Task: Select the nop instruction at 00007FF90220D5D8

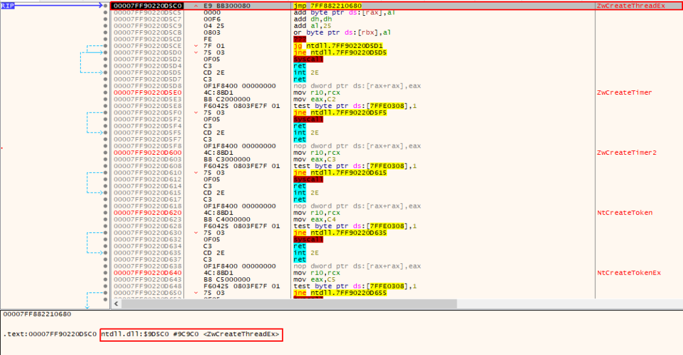Action: pos(357,86)
